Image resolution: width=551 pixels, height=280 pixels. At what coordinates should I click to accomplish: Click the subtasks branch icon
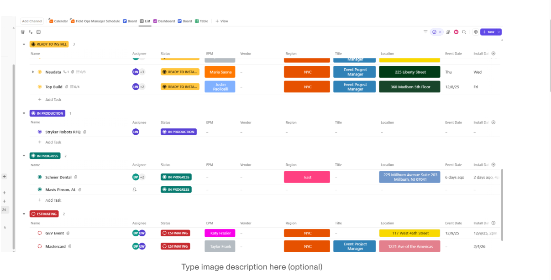[x=31, y=32]
